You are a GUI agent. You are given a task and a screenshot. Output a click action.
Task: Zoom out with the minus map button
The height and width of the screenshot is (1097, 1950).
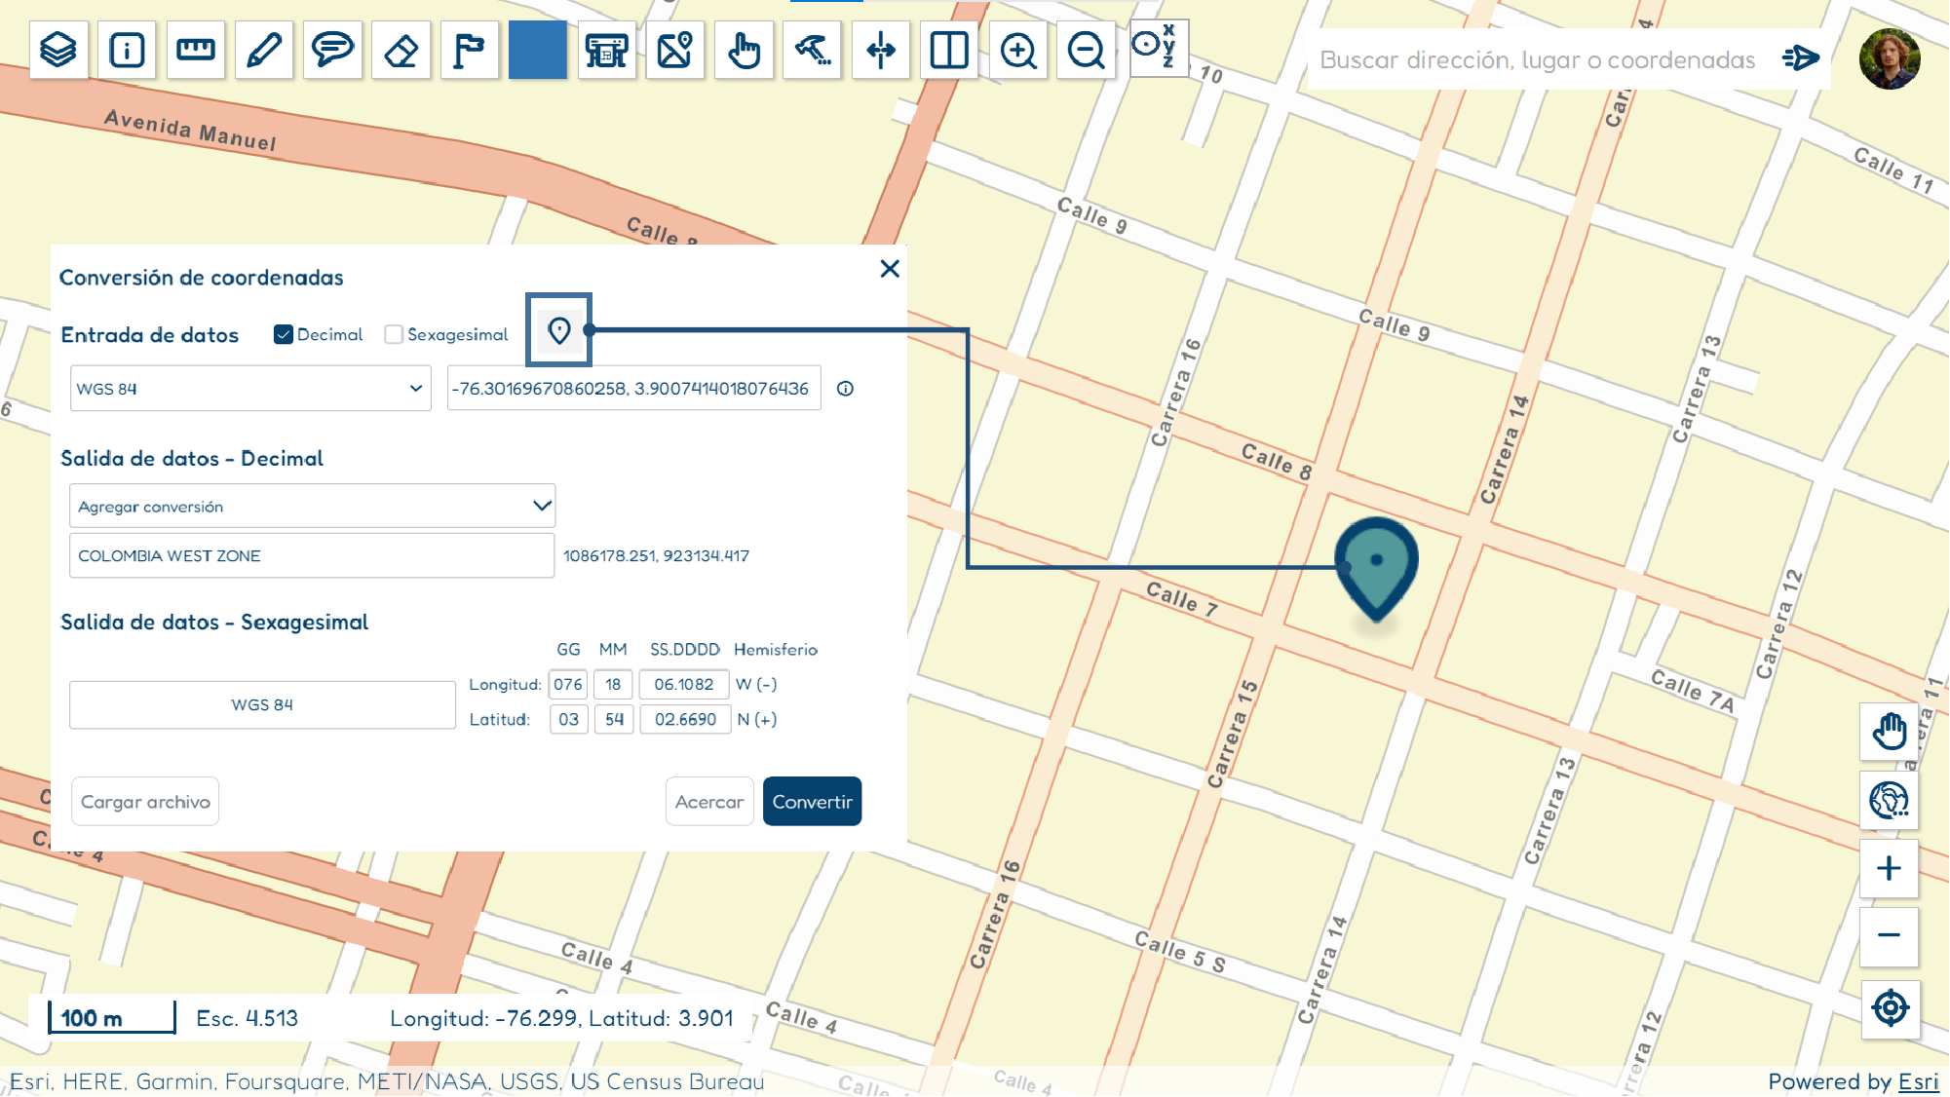coord(1890,936)
